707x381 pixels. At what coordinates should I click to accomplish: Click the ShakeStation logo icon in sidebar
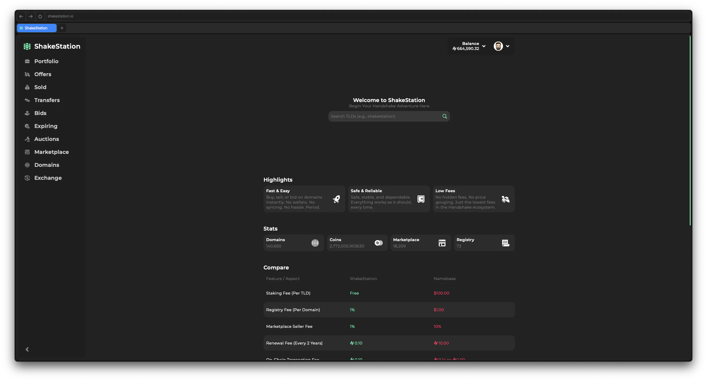(x=27, y=46)
